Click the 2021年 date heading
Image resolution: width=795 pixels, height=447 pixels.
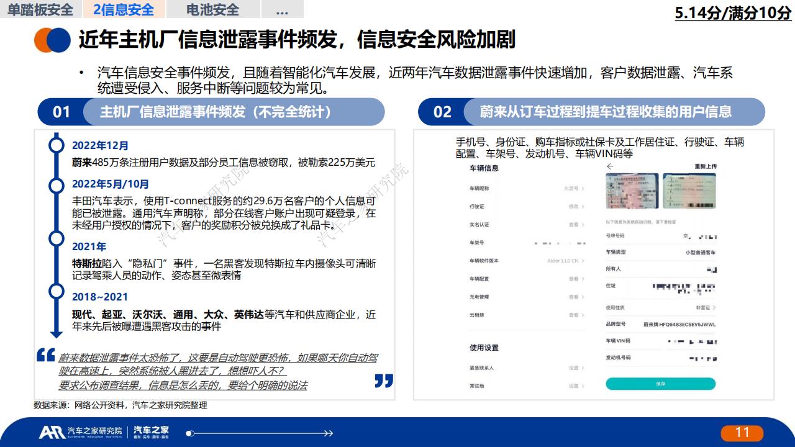click(89, 246)
